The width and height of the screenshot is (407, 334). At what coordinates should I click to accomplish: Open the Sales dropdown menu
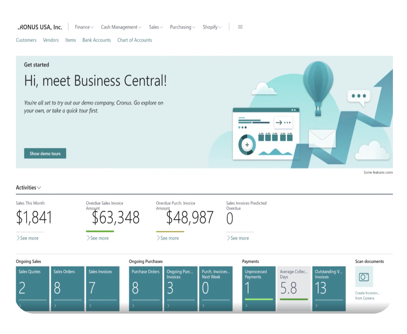coord(156,27)
